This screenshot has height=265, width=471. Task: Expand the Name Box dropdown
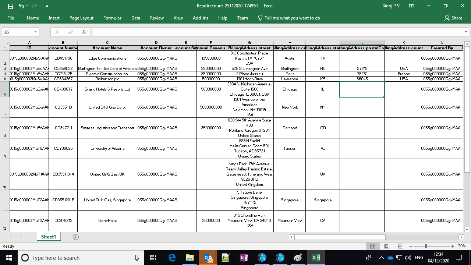35,32
